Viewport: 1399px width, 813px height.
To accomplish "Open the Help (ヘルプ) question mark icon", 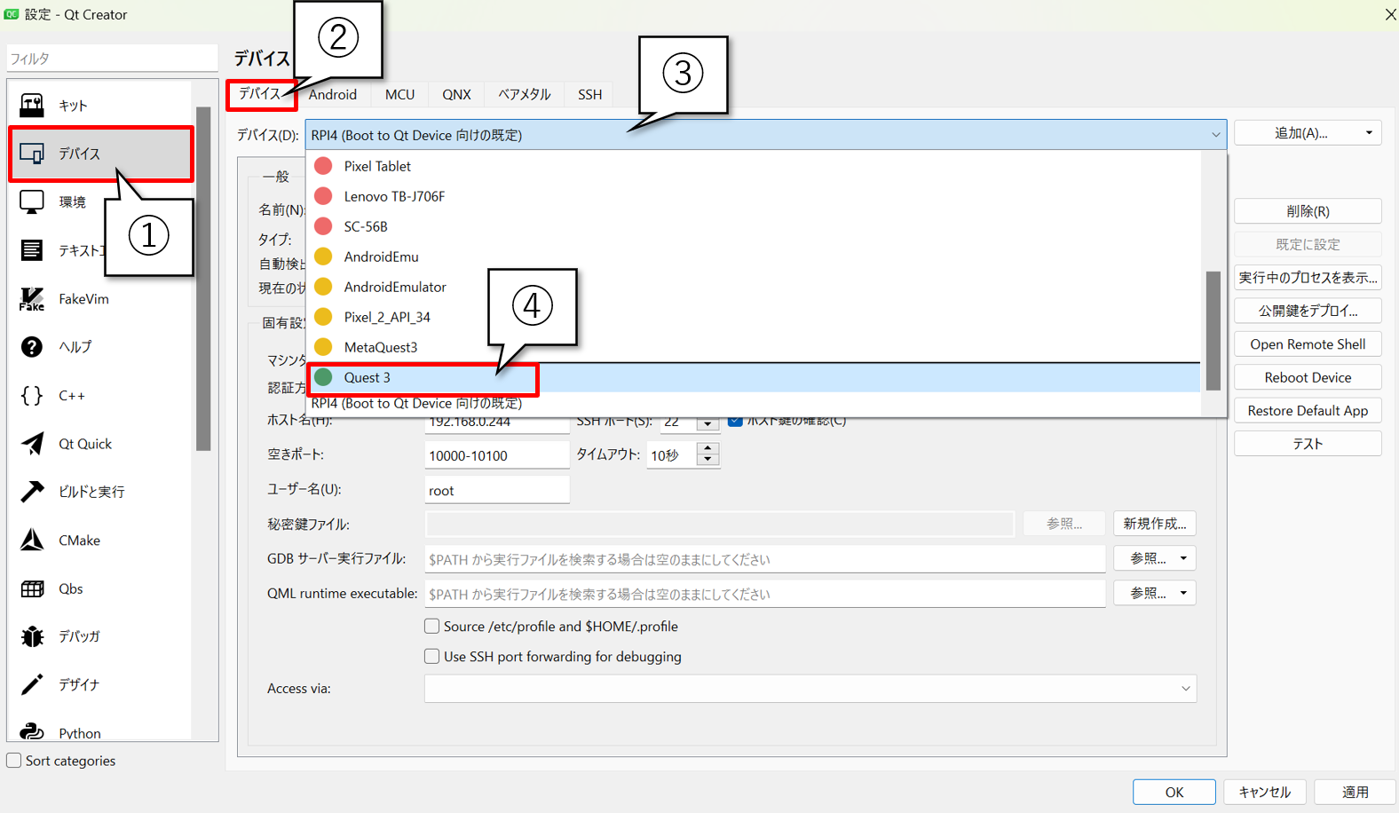I will pyautogui.click(x=32, y=347).
